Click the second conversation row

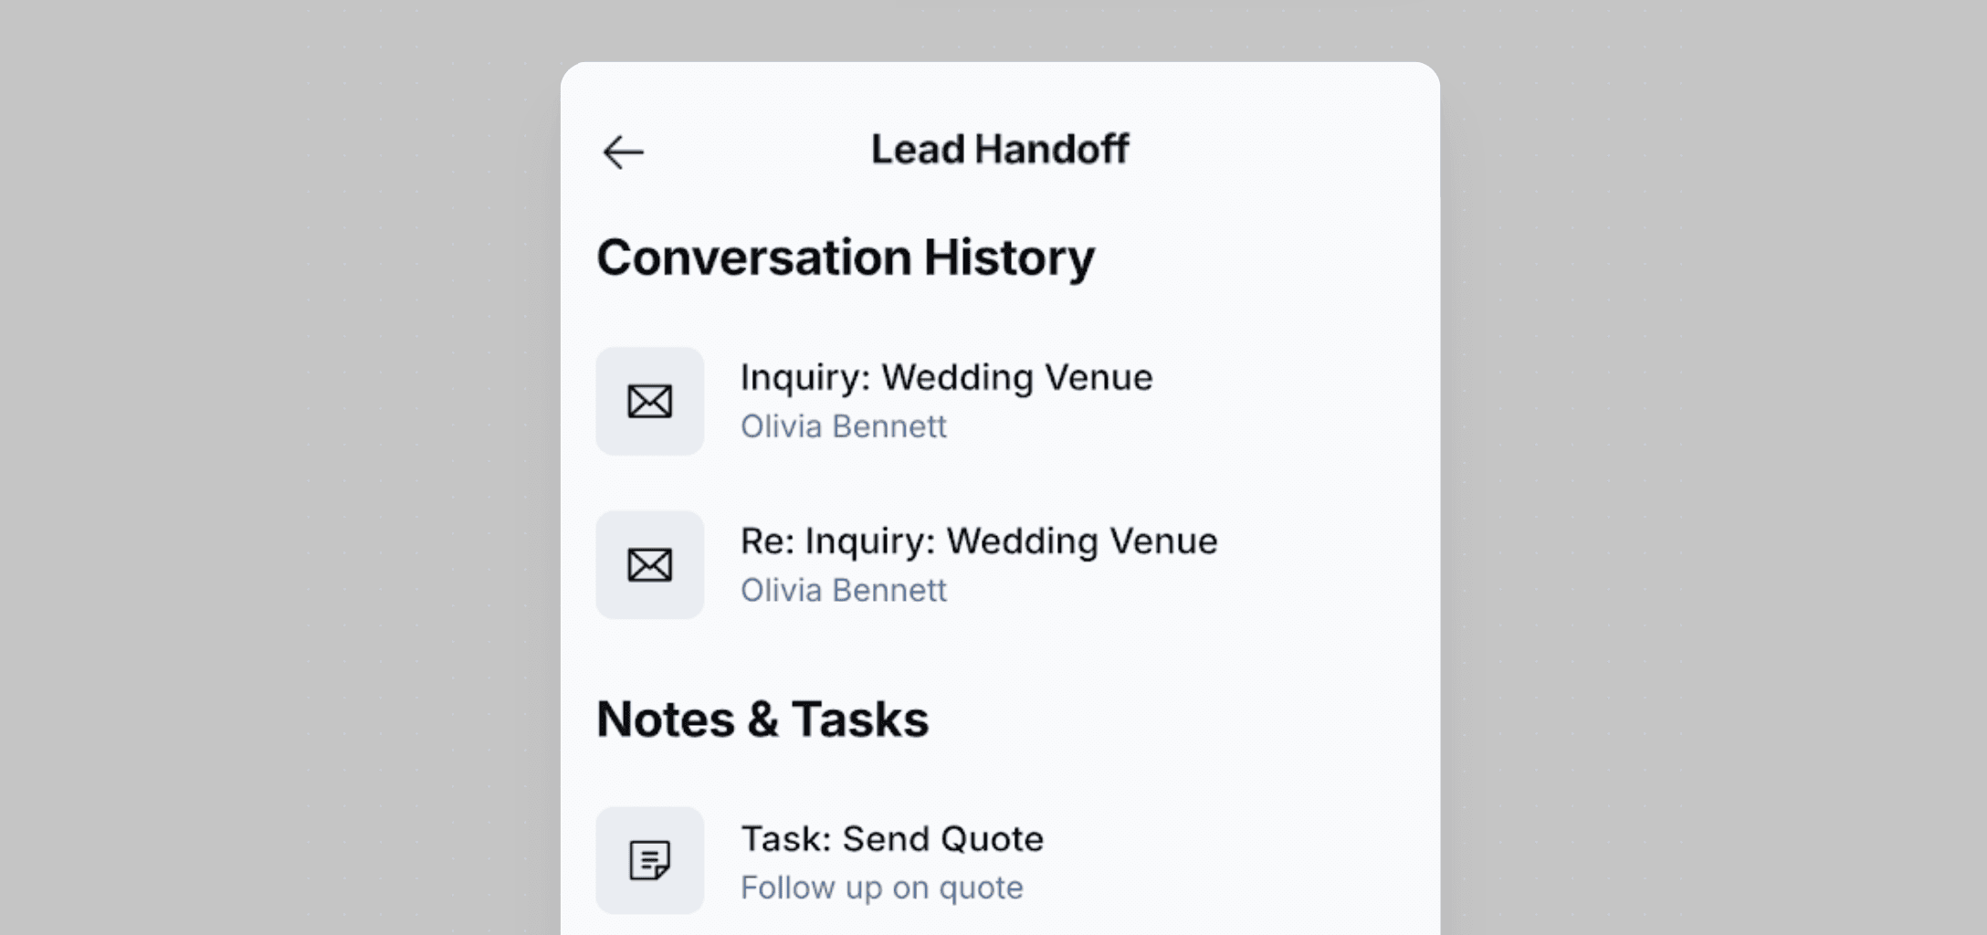click(x=913, y=565)
